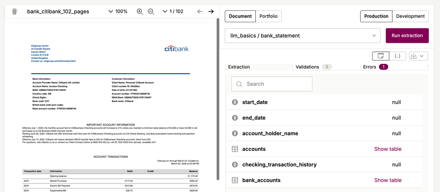Click the £177.23 debit amount
The image size is (440, 192).
tap(128, 181)
